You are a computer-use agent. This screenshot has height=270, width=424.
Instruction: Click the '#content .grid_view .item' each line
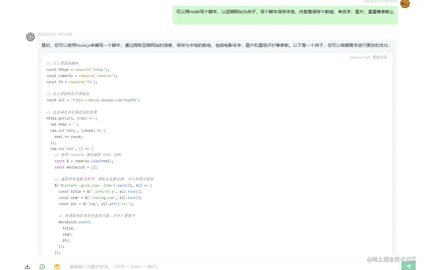103,185
